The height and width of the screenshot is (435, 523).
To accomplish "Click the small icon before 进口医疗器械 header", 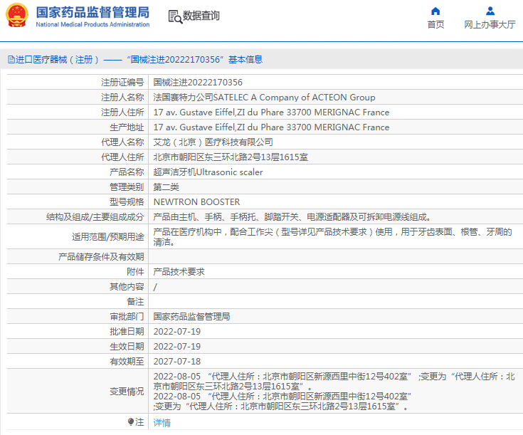I will click(x=11, y=60).
